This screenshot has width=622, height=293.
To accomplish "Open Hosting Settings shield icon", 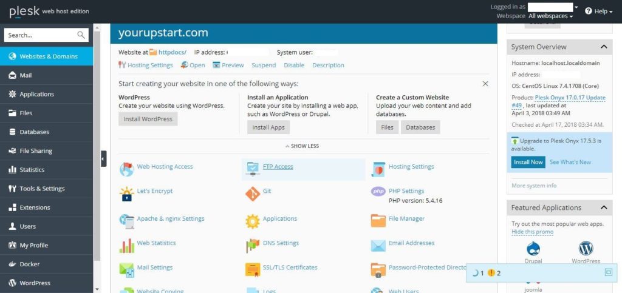I will click(x=378, y=169).
